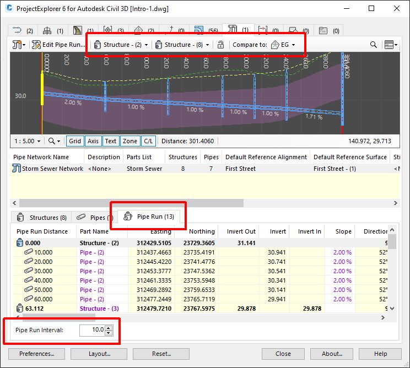The width and height of the screenshot is (410, 368).
Task: Toggle the lock icon beside Structure - (8)
Action: point(220,45)
